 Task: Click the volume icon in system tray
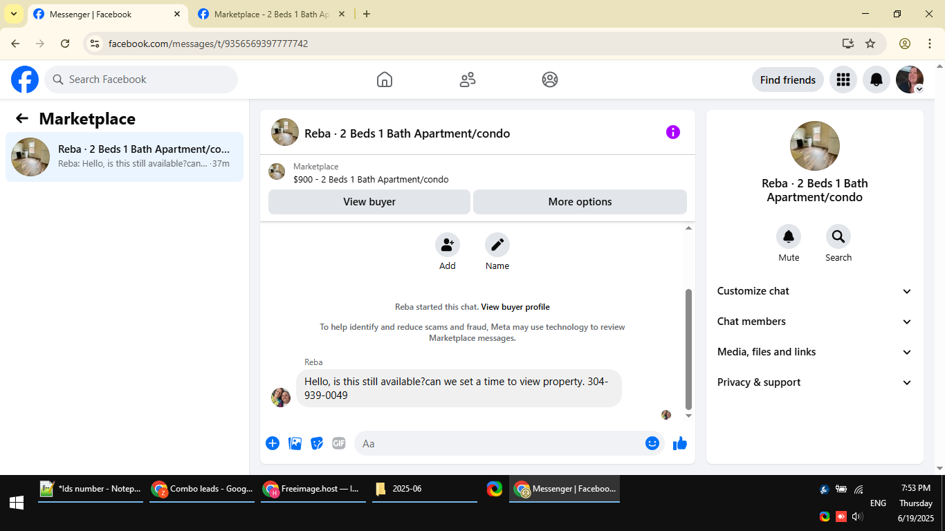(x=857, y=516)
